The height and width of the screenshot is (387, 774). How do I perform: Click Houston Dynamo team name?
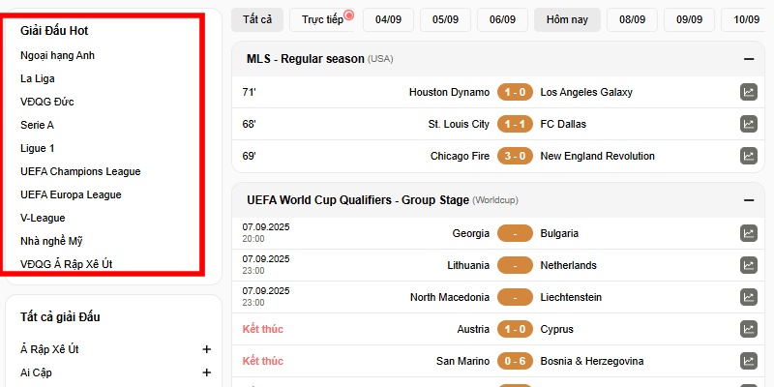pos(449,92)
